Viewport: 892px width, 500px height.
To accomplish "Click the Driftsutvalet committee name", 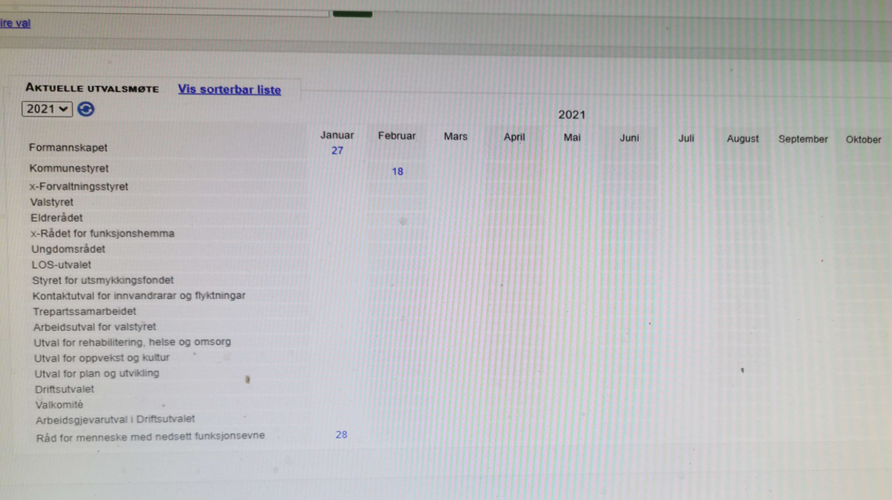I will click(x=64, y=389).
